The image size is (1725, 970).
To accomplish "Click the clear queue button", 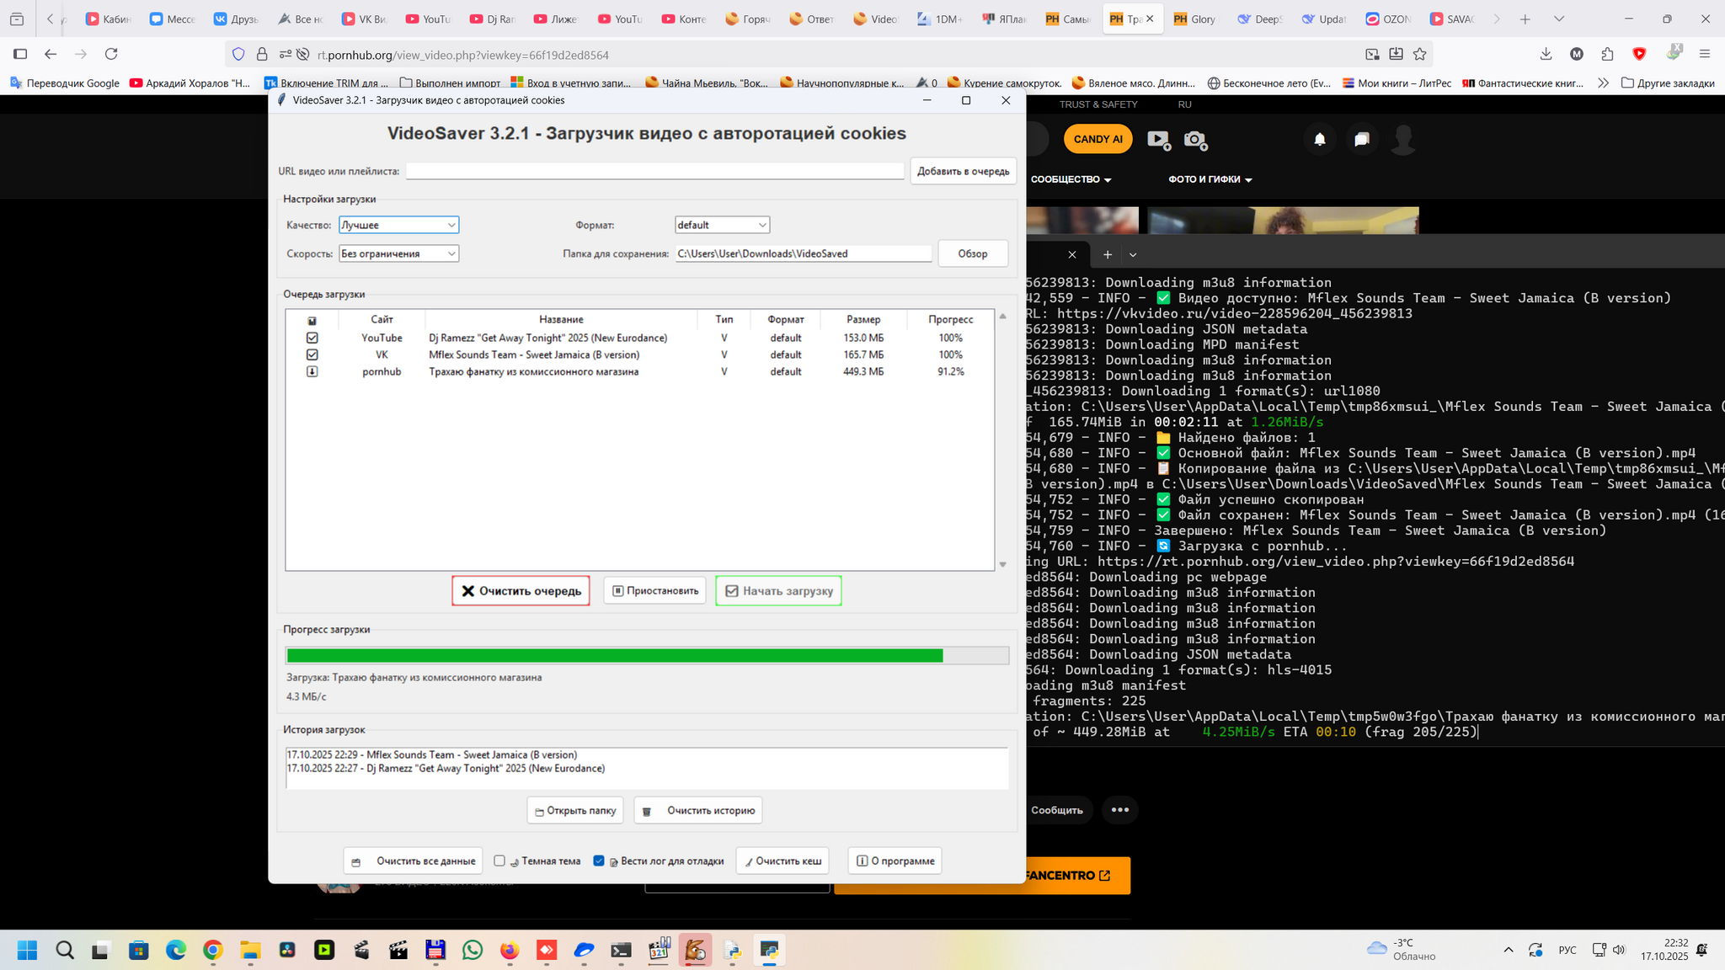I will pyautogui.click(x=521, y=591).
